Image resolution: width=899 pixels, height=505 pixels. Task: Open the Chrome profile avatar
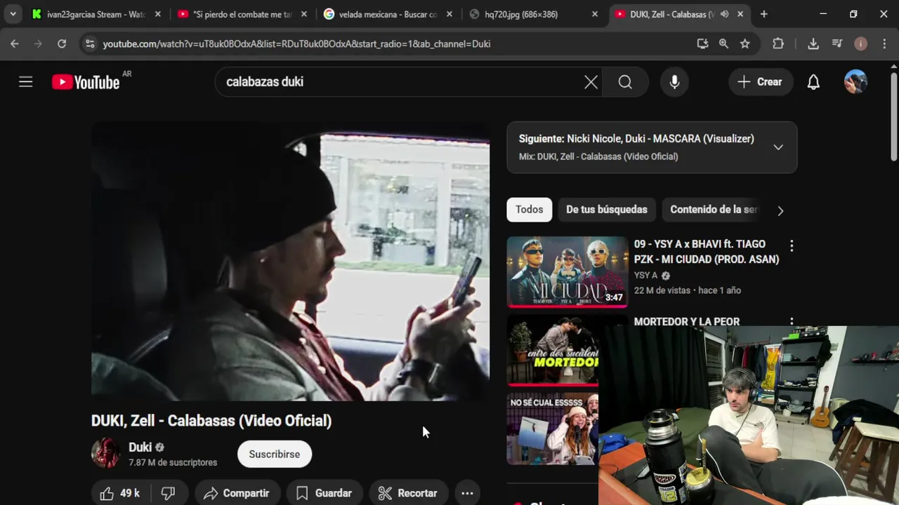pyautogui.click(x=860, y=43)
